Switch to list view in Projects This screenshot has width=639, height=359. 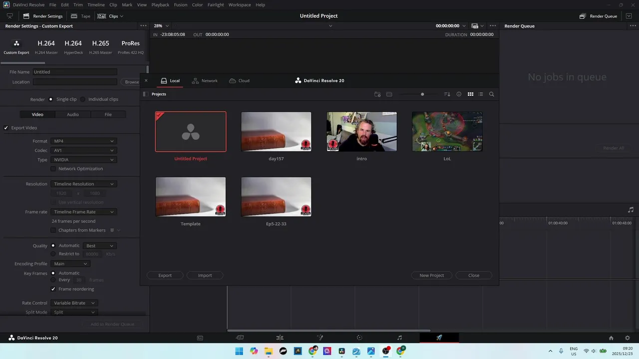481,94
